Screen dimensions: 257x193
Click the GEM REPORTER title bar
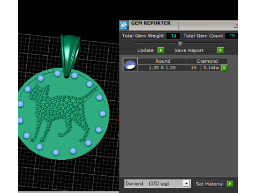click(x=178, y=25)
